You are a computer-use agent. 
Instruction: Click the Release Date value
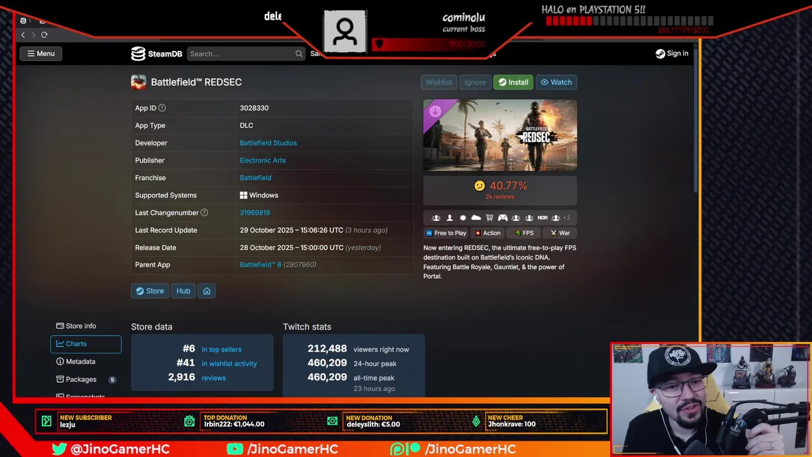pos(310,248)
